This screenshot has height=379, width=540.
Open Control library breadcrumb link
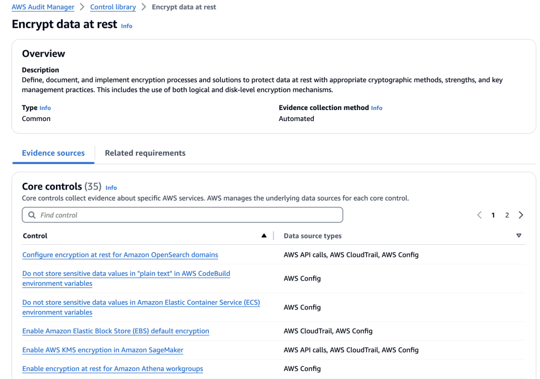click(x=113, y=7)
